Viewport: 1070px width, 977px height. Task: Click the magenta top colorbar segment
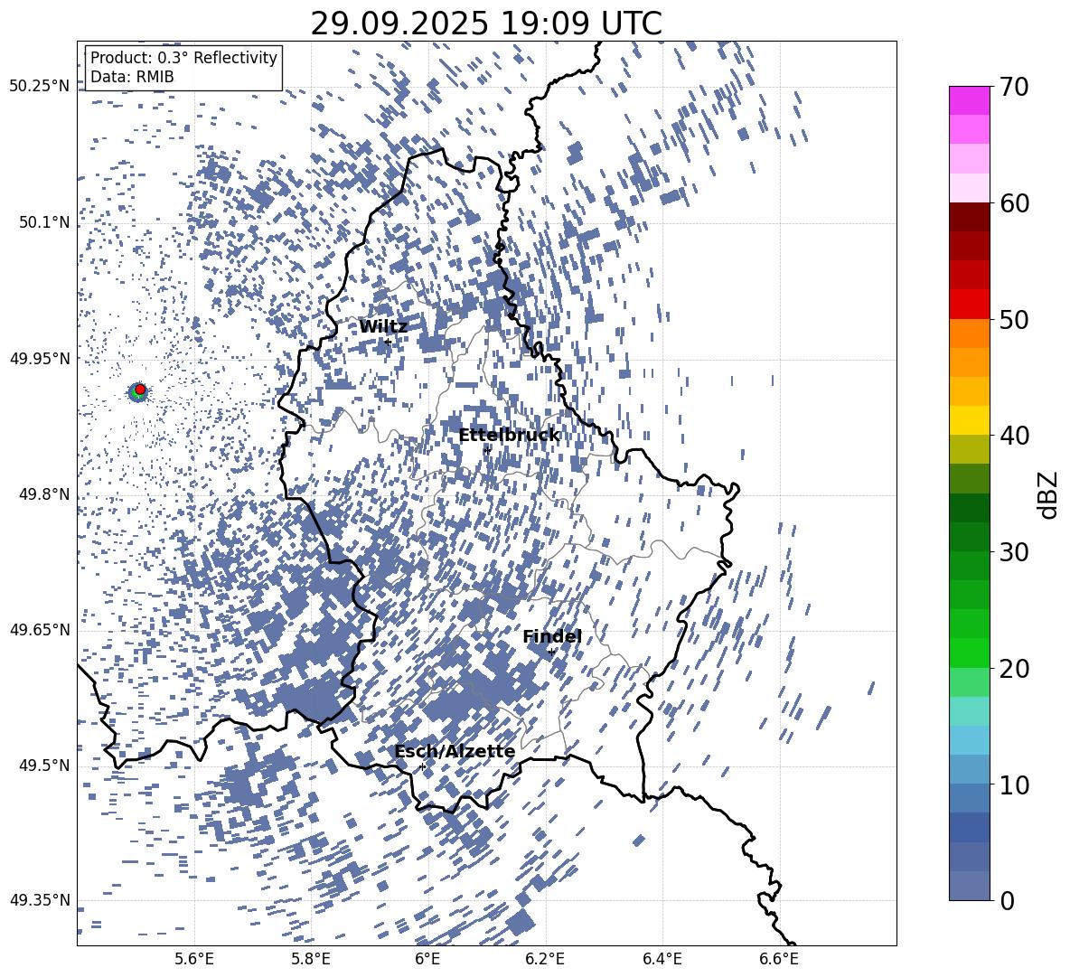tap(969, 101)
